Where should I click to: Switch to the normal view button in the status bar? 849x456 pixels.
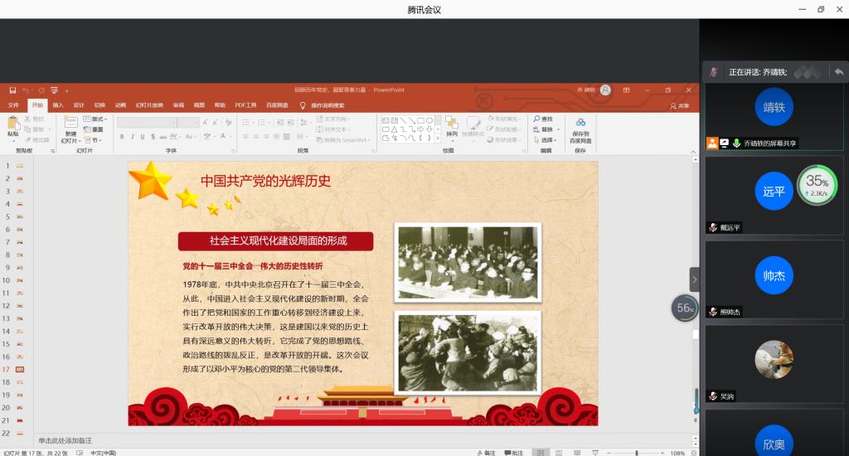click(541, 453)
